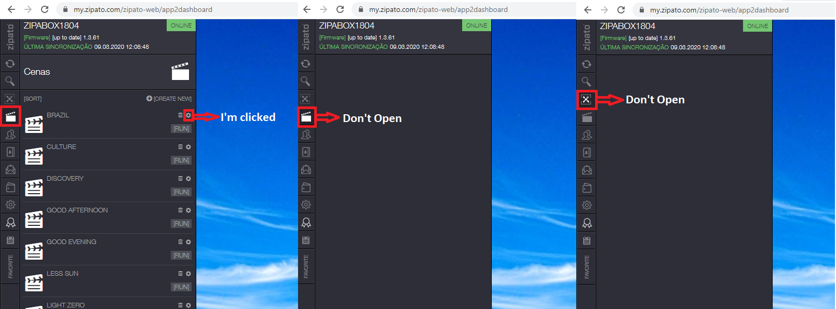Click the large Cenas clapperboard header icon
Image resolution: width=836 pixels, height=309 pixels.
coord(180,72)
